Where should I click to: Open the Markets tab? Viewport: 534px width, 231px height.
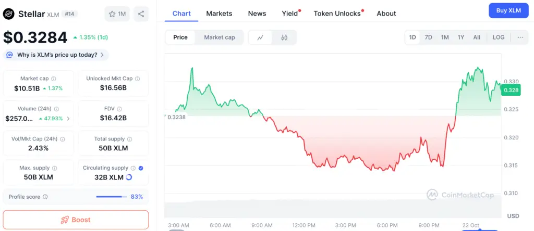tap(219, 14)
